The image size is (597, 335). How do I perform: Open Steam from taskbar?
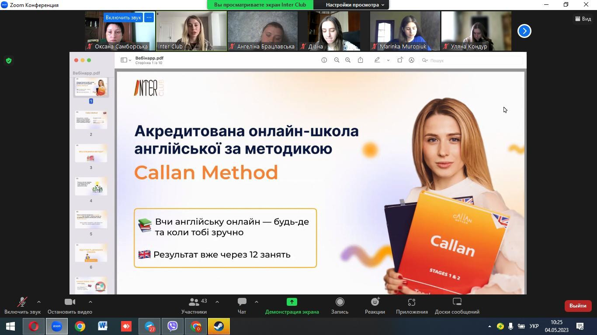tap(219, 326)
